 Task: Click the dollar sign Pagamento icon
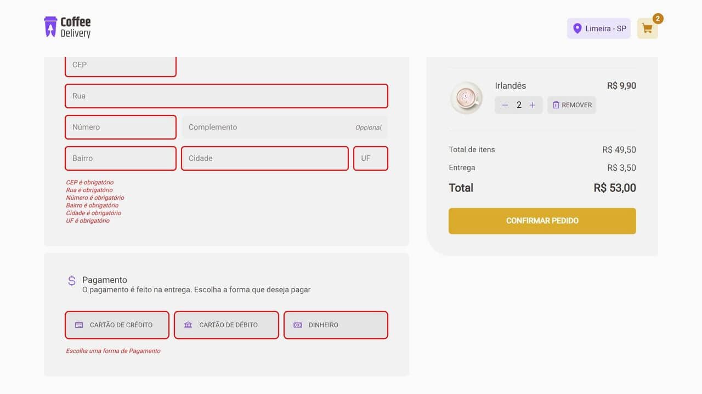71,280
